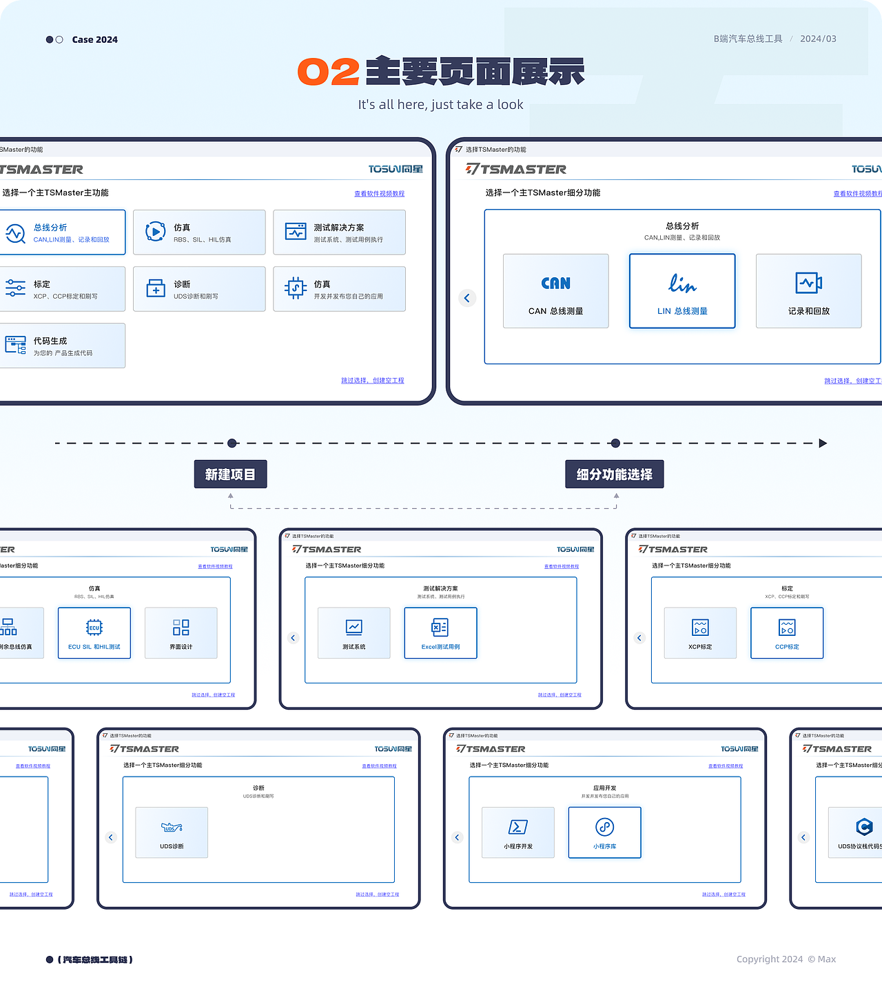
Task: Click 跳过选择,创建空工程 in the 仿真 sub-function window
Action: 214,695
